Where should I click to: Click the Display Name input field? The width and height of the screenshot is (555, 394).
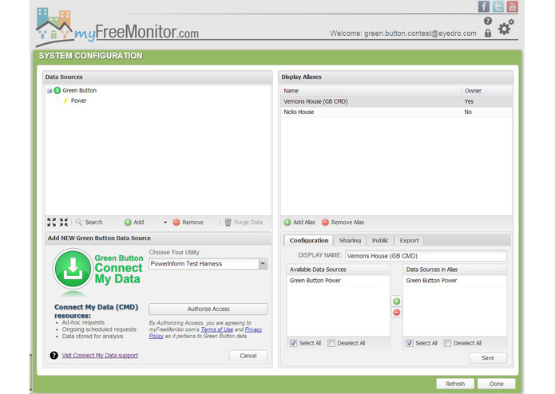[426, 256]
